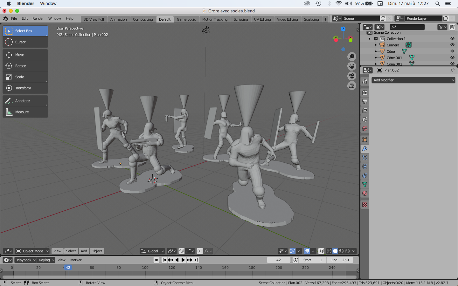Click the End frame field showing 250
The width and height of the screenshot is (458, 286).
tap(340, 260)
